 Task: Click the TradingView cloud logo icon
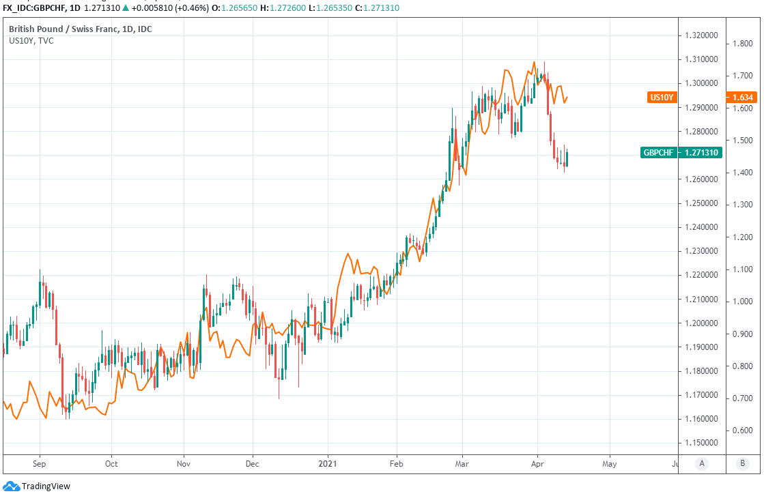[x=11, y=486]
